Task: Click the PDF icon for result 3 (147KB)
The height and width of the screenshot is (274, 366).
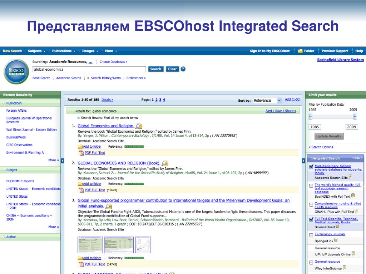Action: pyautogui.click(x=81, y=264)
